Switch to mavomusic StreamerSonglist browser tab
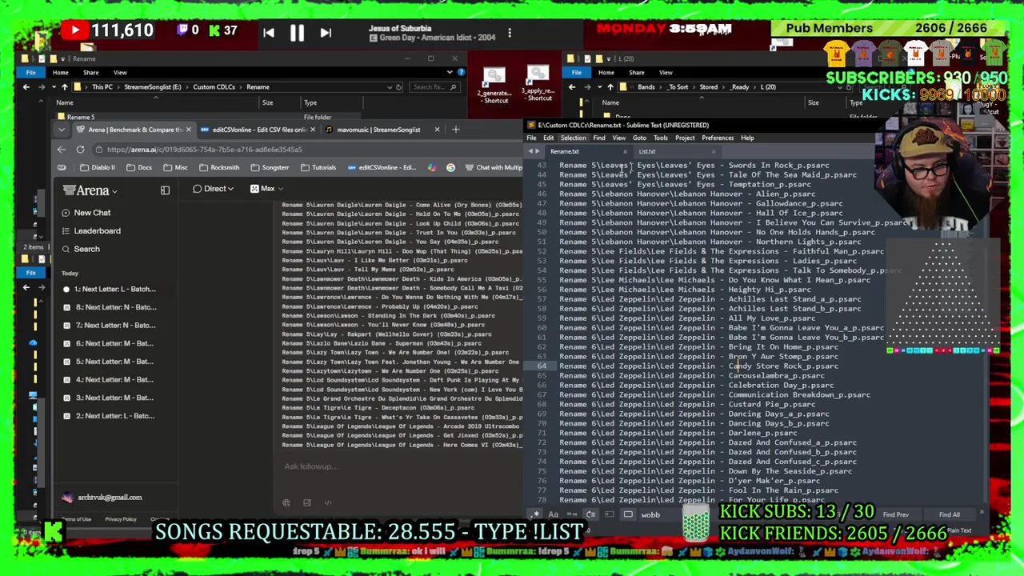The height and width of the screenshot is (576, 1024). (x=383, y=130)
